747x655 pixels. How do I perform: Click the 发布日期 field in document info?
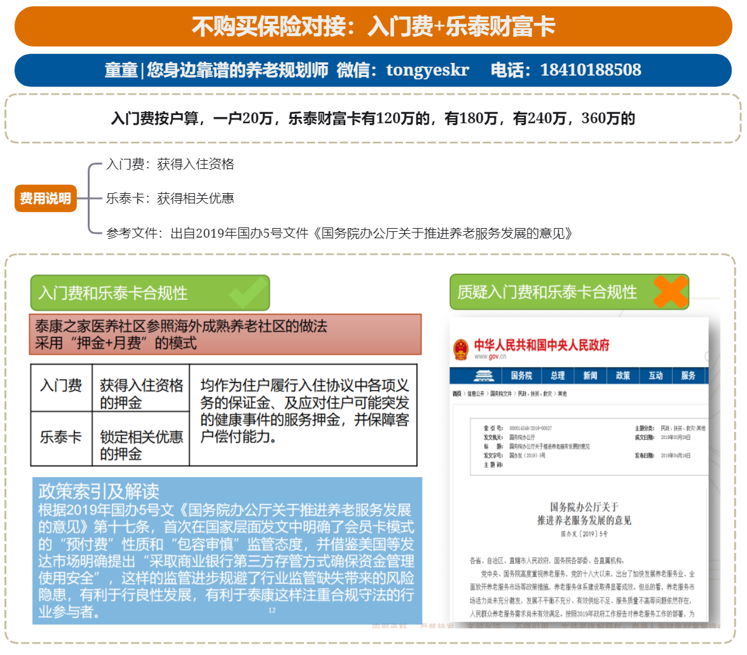tap(662, 456)
